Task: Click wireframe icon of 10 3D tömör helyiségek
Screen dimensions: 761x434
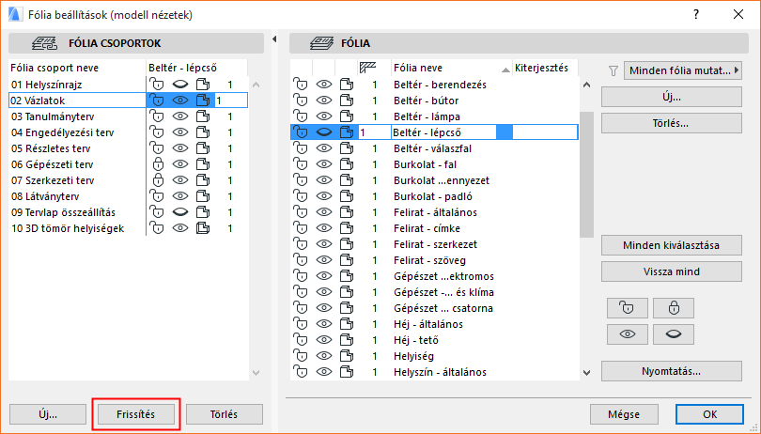Action: [x=201, y=228]
